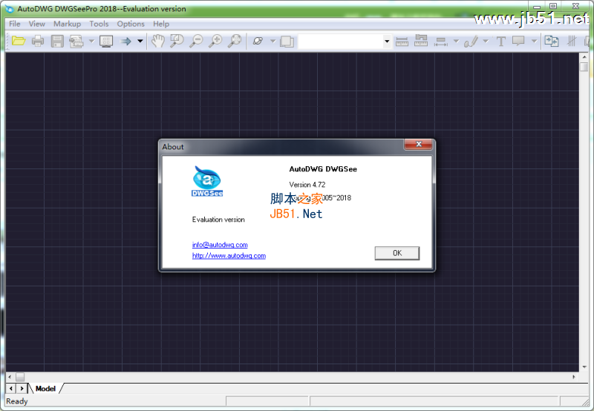Click the Save floppy disk icon
This screenshot has height=411, width=594.
point(57,41)
